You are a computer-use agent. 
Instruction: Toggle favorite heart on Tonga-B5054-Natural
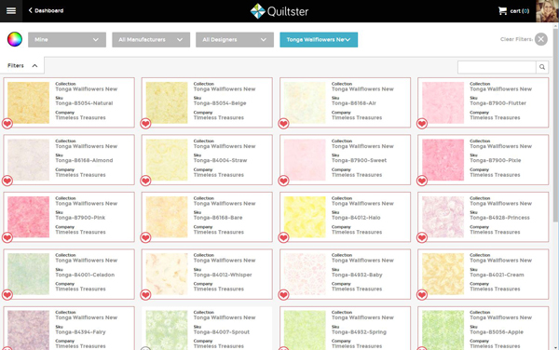(x=7, y=124)
